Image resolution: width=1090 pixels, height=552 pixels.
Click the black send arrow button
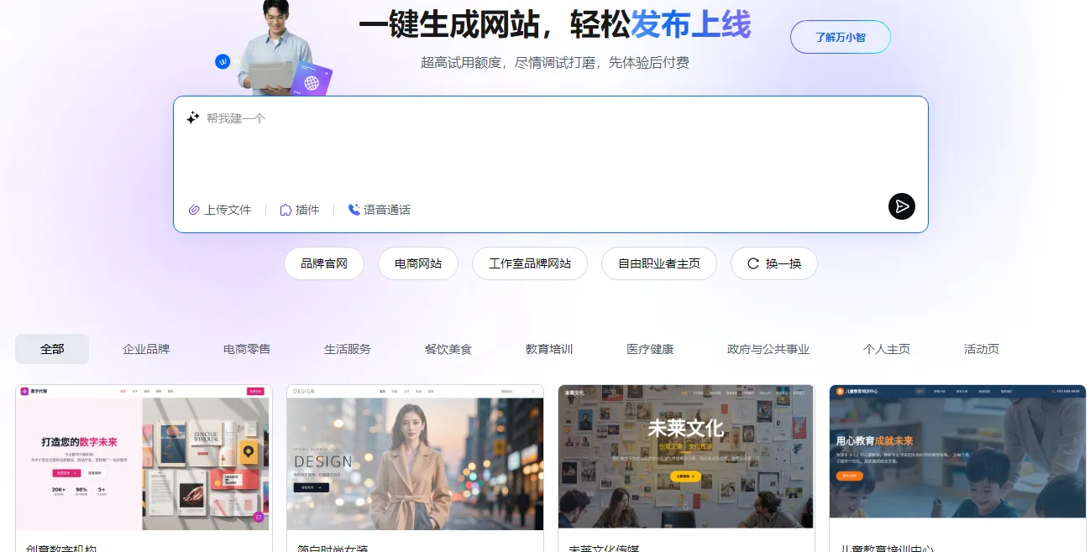click(x=901, y=206)
